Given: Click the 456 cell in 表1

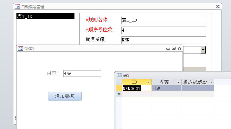Looking at the screenshot, I should point(166,88).
